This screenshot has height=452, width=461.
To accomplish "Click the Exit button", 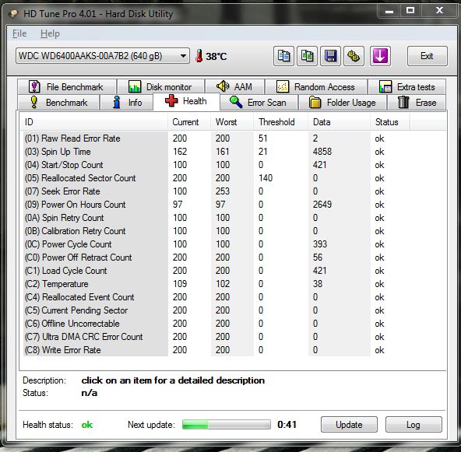I will tap(428, 56).
